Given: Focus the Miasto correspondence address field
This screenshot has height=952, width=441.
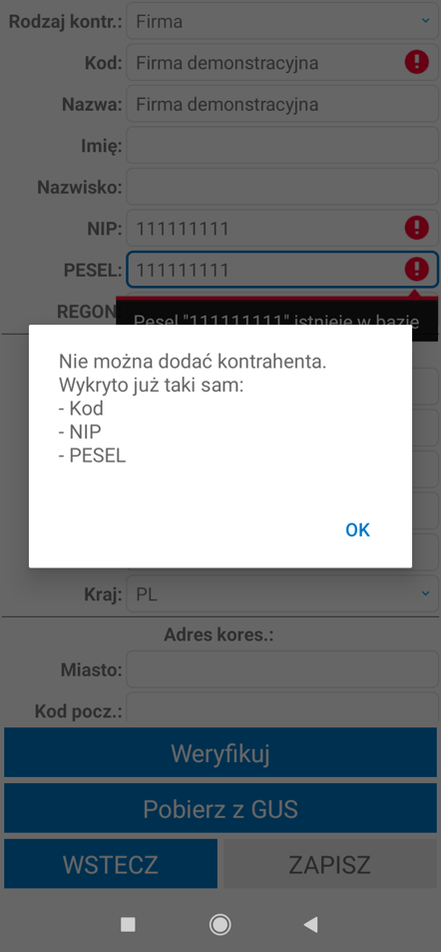Looking at the screenshot, I should coord(282,669).
